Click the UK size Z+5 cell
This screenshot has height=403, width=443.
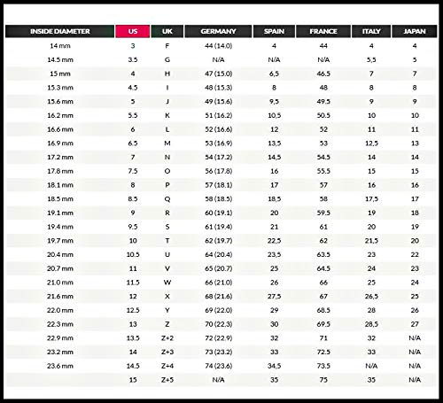pos(167,380)
